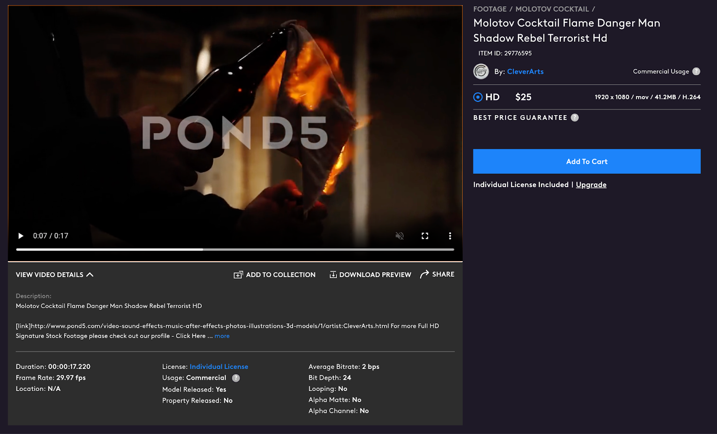
Task: Open the CleverArts artist link
Action: tap(525, 72)
